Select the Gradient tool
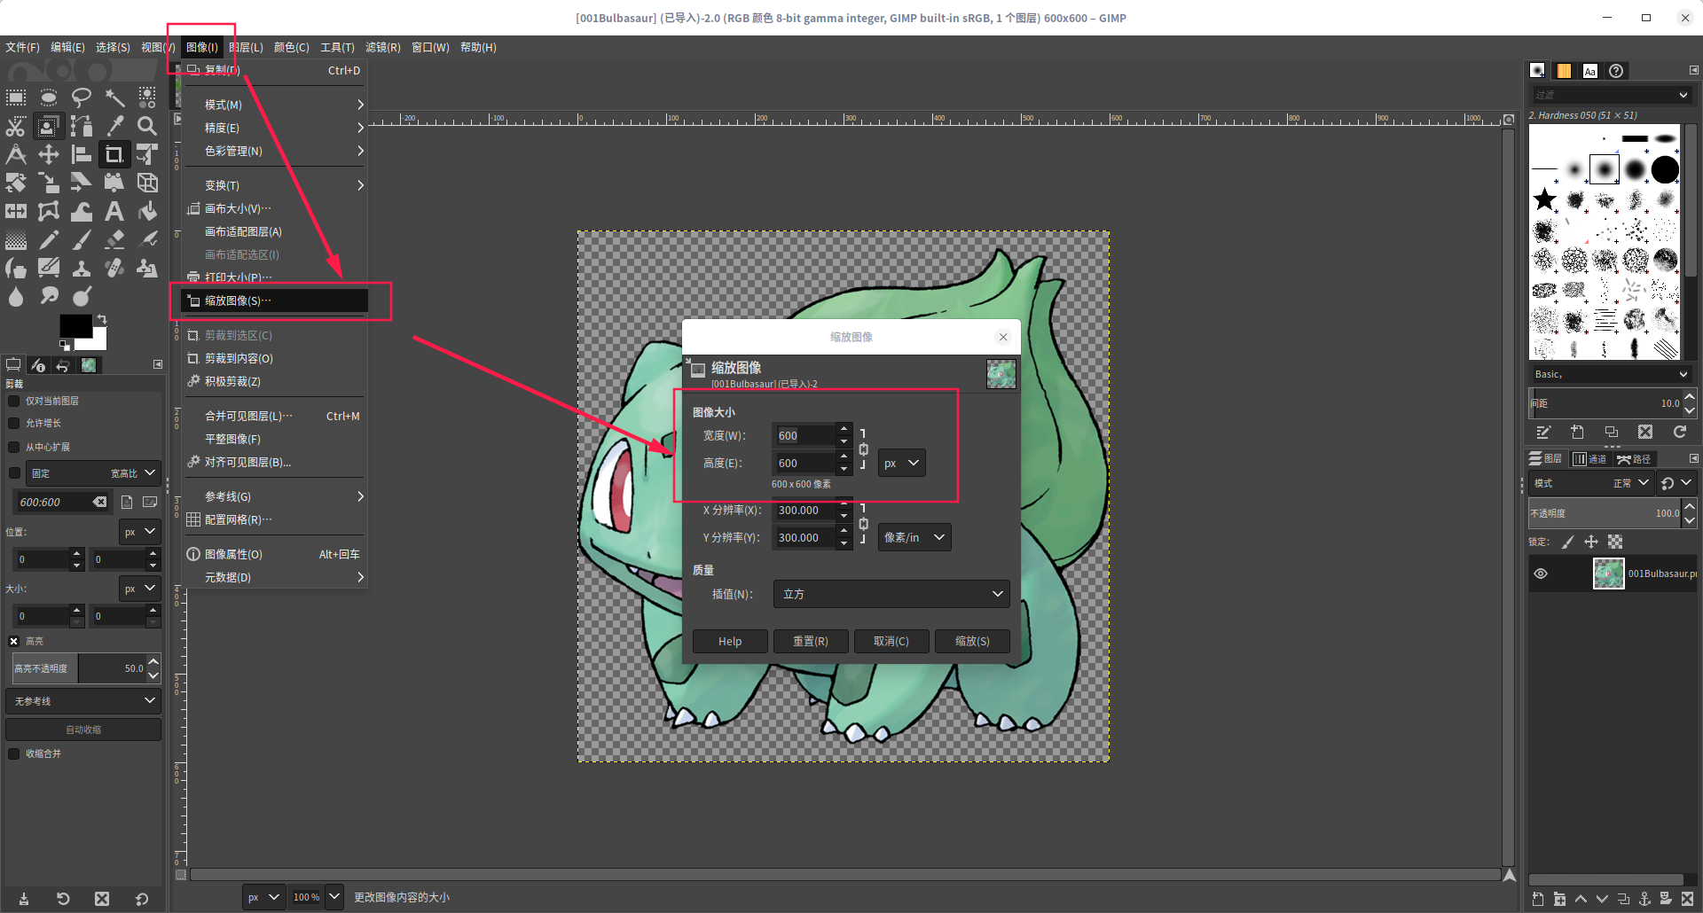Viewport: 1703px width, 913px height. [16, 239]
